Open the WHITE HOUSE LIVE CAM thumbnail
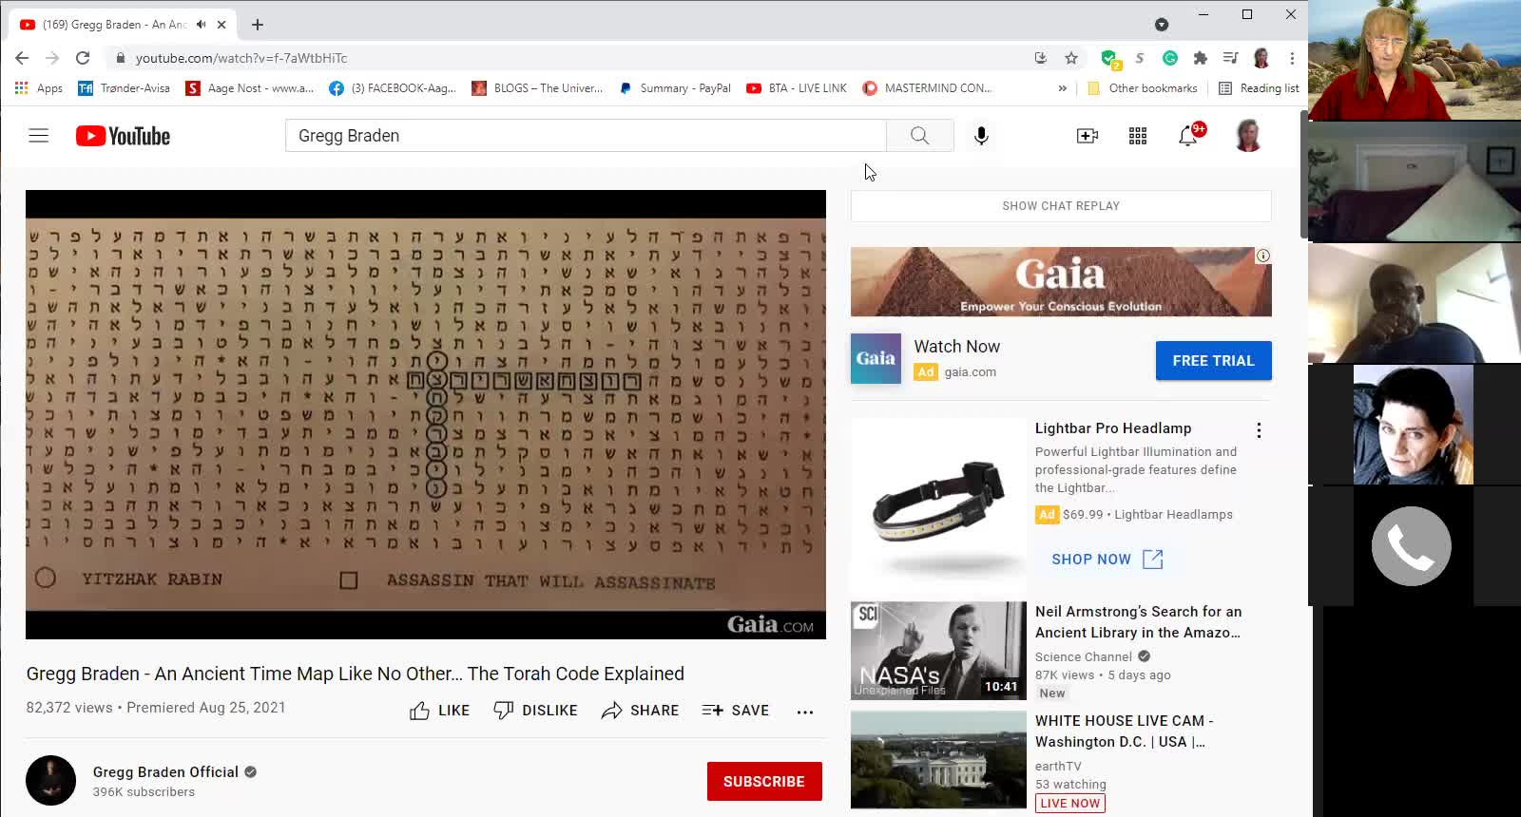This screenshot has width=1521, height=817. click(x=938, y=760)
